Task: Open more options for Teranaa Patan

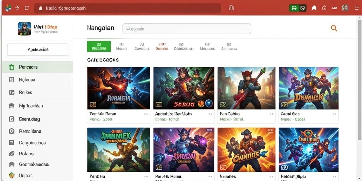Action: pos(146,114)
